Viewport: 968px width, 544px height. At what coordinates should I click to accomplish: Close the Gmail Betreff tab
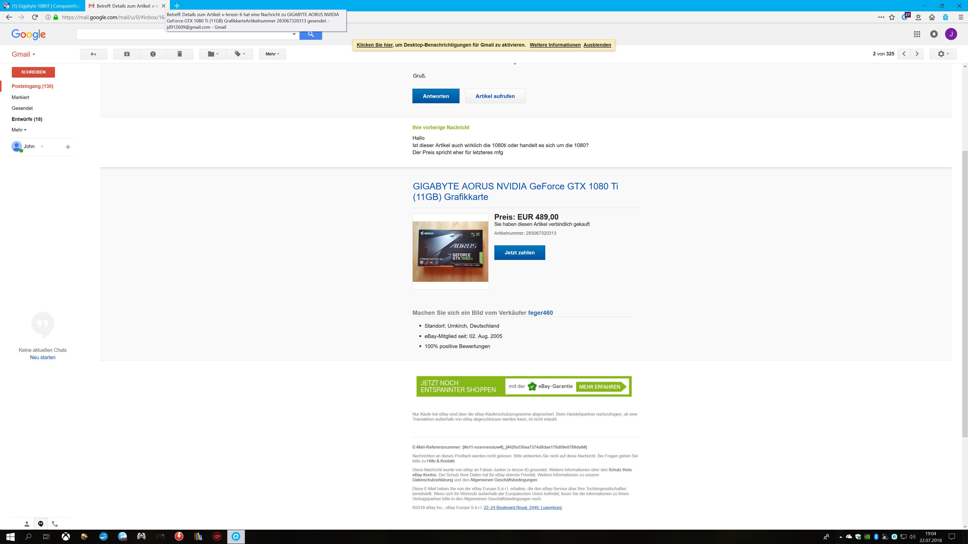[x=163, y=6]
